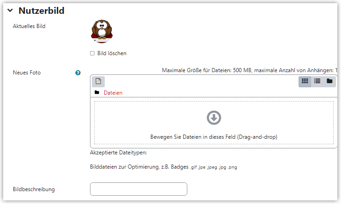Click folder icon beside Dateien

pyautogui.click(x=97, y=92)
